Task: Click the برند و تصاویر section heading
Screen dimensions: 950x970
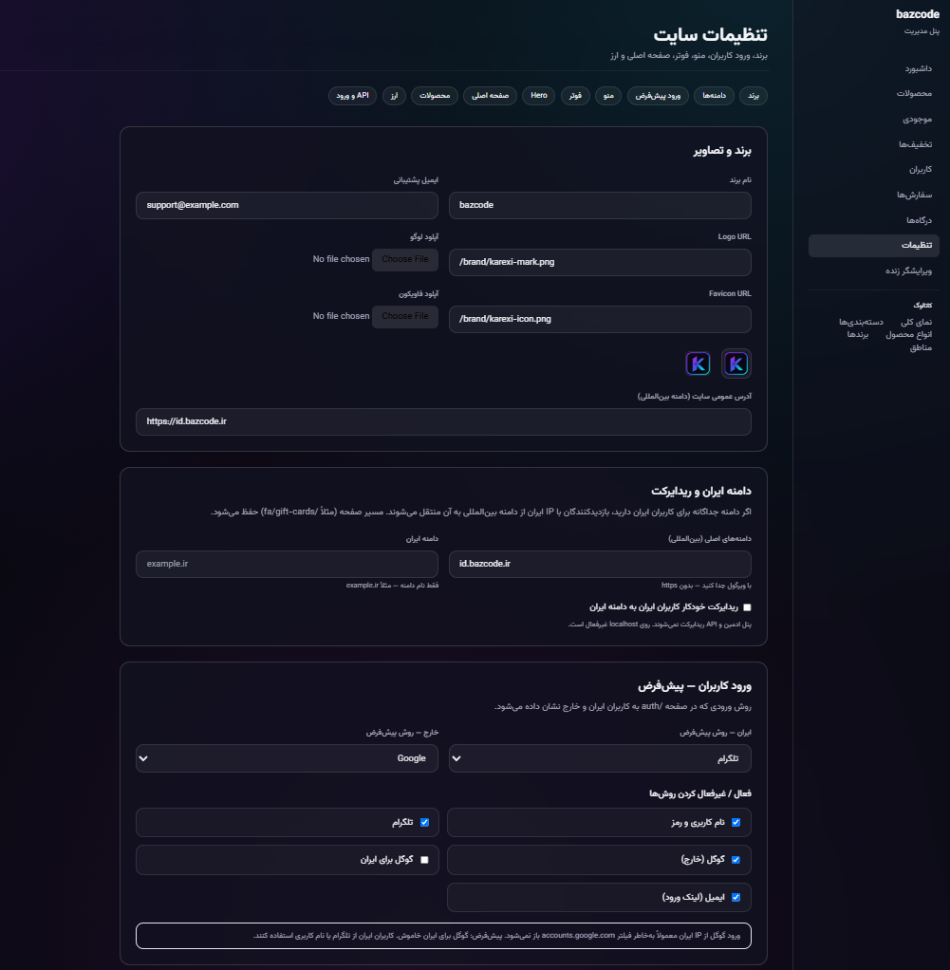Action: (x=722, y=151)
